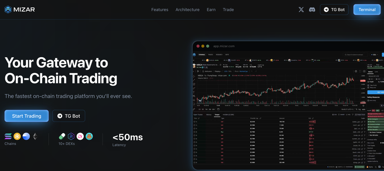Open chart settings gear in terminal preview
This screenshot has width=384, height=171.
tap(356, 71)
